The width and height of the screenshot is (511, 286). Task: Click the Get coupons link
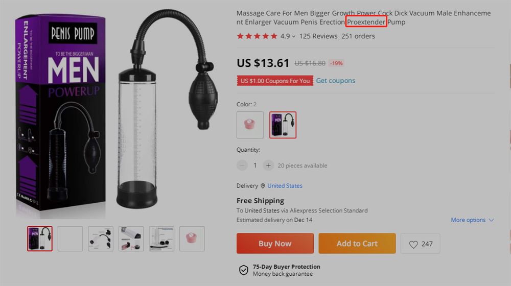336,81
